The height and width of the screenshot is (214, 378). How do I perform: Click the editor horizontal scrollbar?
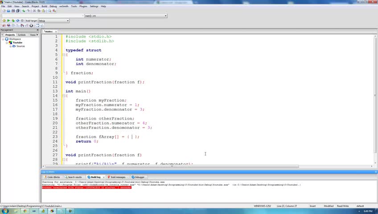[172, 166]
